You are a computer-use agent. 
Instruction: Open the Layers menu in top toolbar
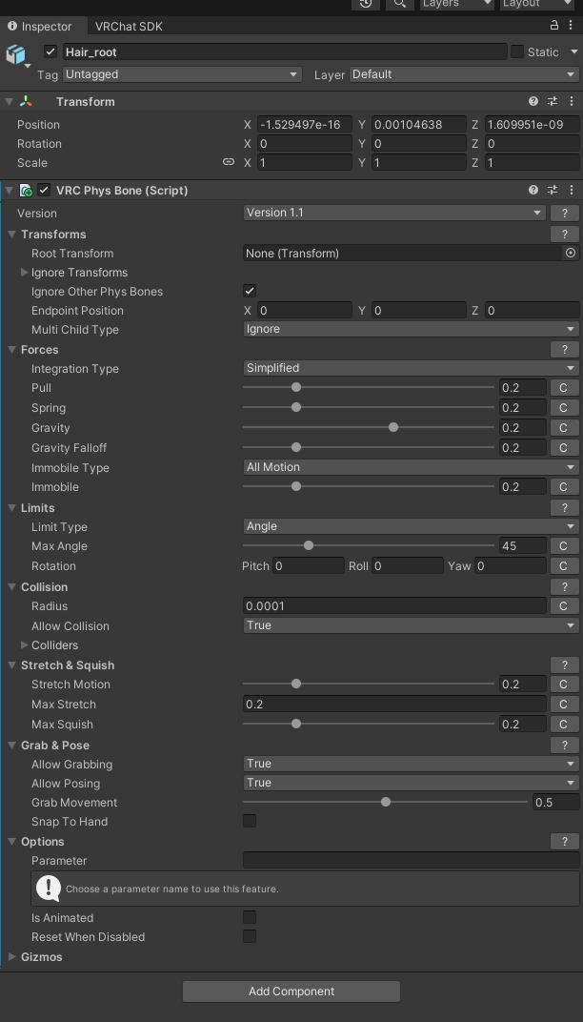click(457, 3)
